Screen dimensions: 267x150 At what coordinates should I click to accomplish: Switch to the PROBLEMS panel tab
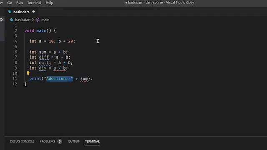(x=47, y=142)
